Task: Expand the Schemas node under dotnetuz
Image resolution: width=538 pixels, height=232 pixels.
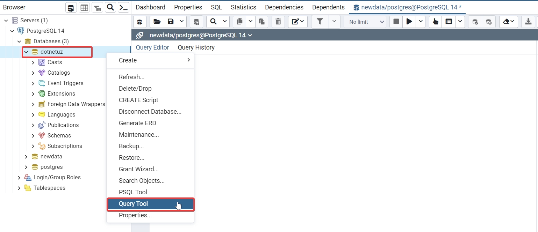Action: (x=33, y=136)
